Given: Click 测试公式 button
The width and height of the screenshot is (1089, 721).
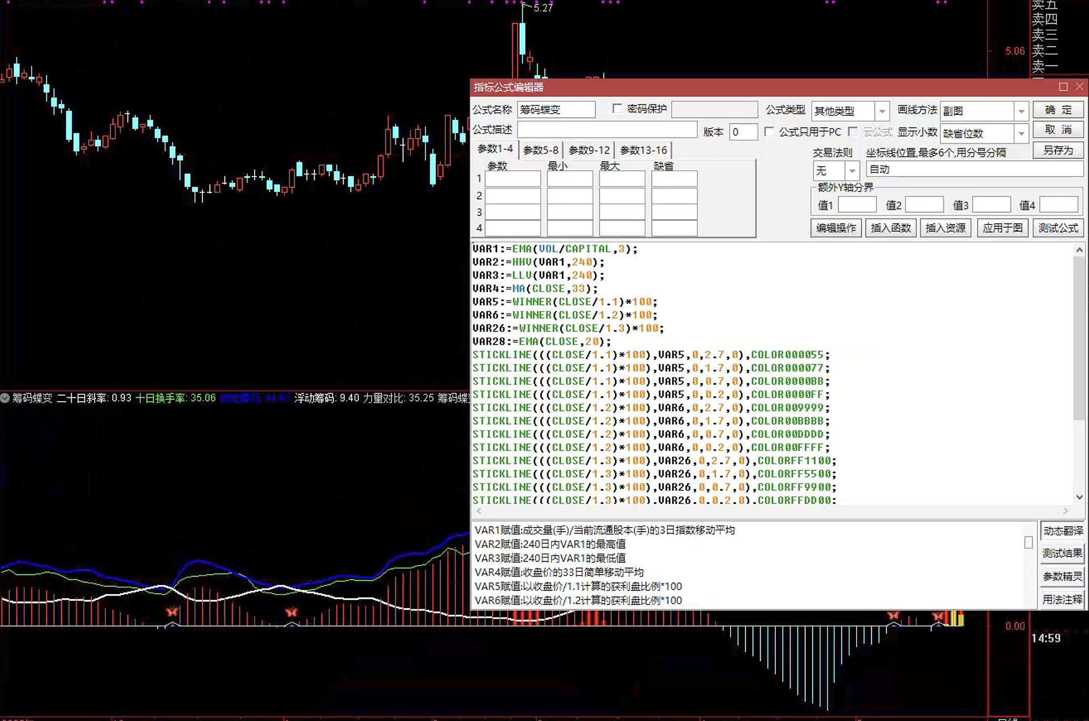Looking at the screenshot, I should [x=1058, y=228].
